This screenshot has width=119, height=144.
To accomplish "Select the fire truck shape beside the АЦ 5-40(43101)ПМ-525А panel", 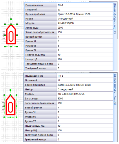I will pos(10,105).
